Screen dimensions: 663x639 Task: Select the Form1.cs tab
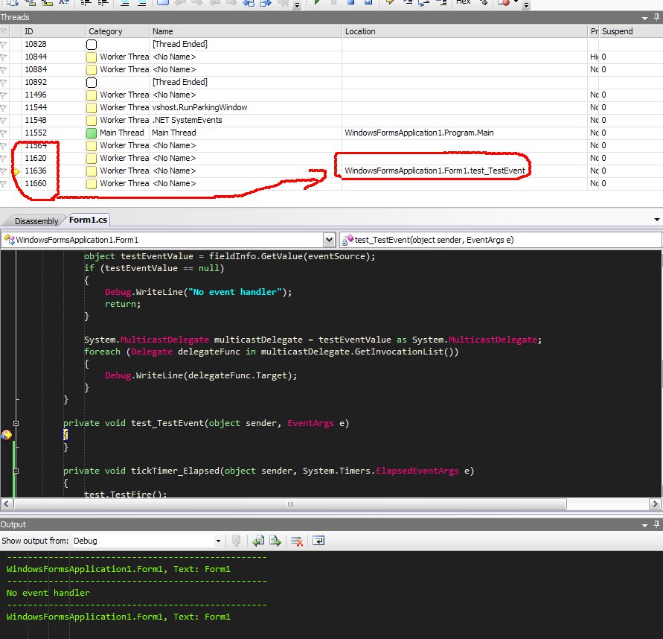pyautogui.click(x=88, y=220)
